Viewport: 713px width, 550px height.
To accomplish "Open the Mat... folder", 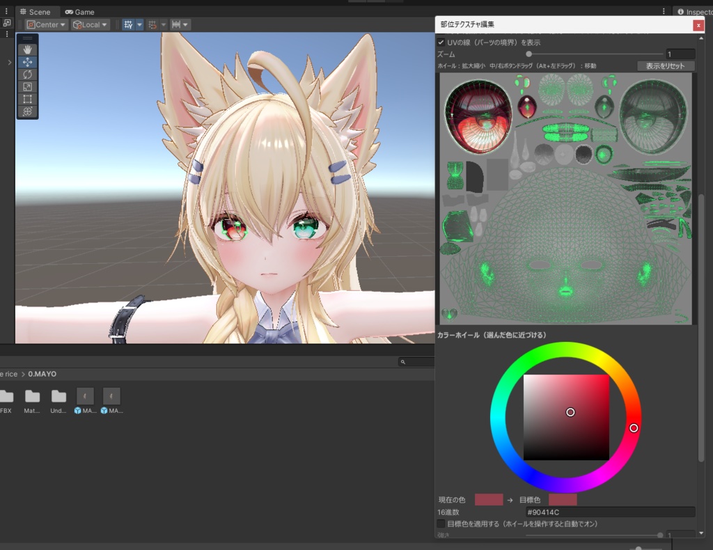I will 32,400.
